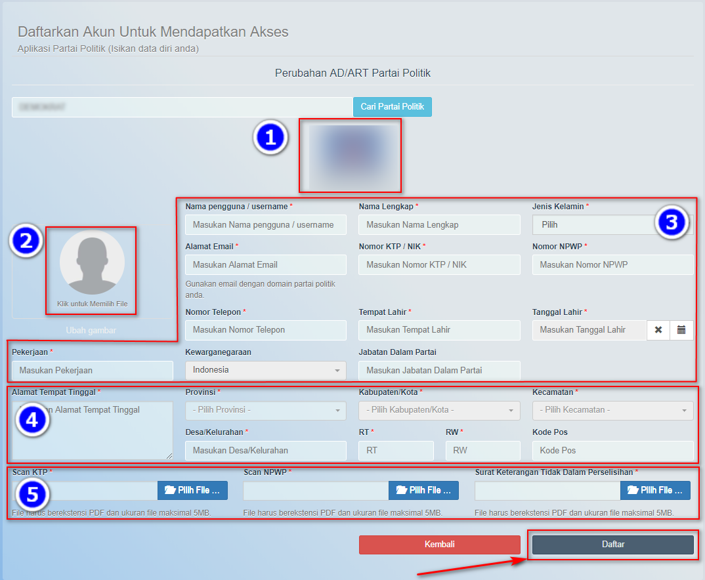Click the blurred party logo image
Viewport: 705px width, 580px height.
(350, 155)
